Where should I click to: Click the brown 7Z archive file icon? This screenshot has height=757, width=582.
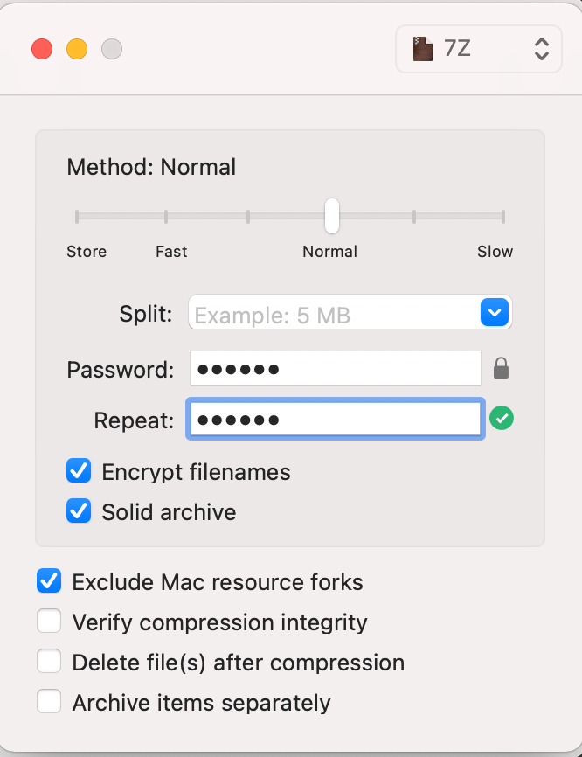point(423,49)
